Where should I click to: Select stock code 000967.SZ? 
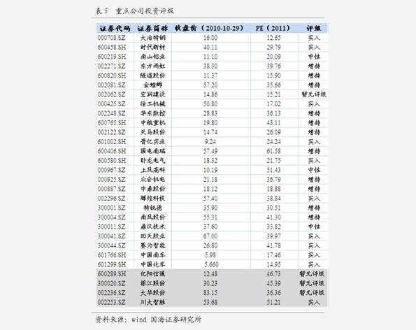click(x=111, y=170)
